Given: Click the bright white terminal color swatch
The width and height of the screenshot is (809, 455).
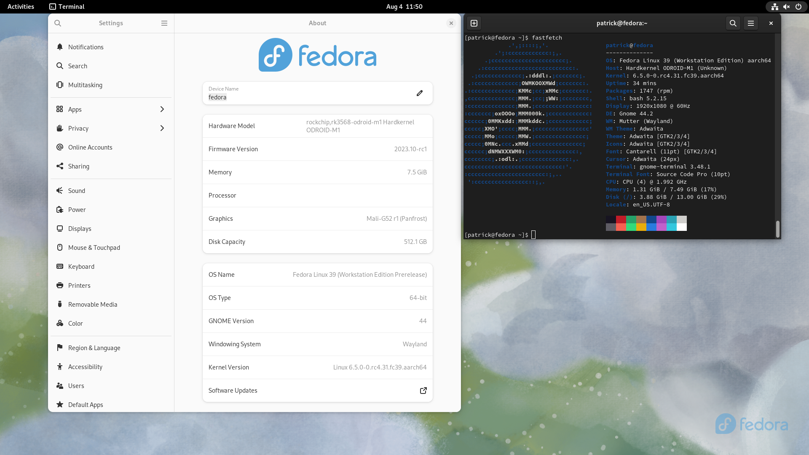Looking at the screenshot, I should pos(682,227).
